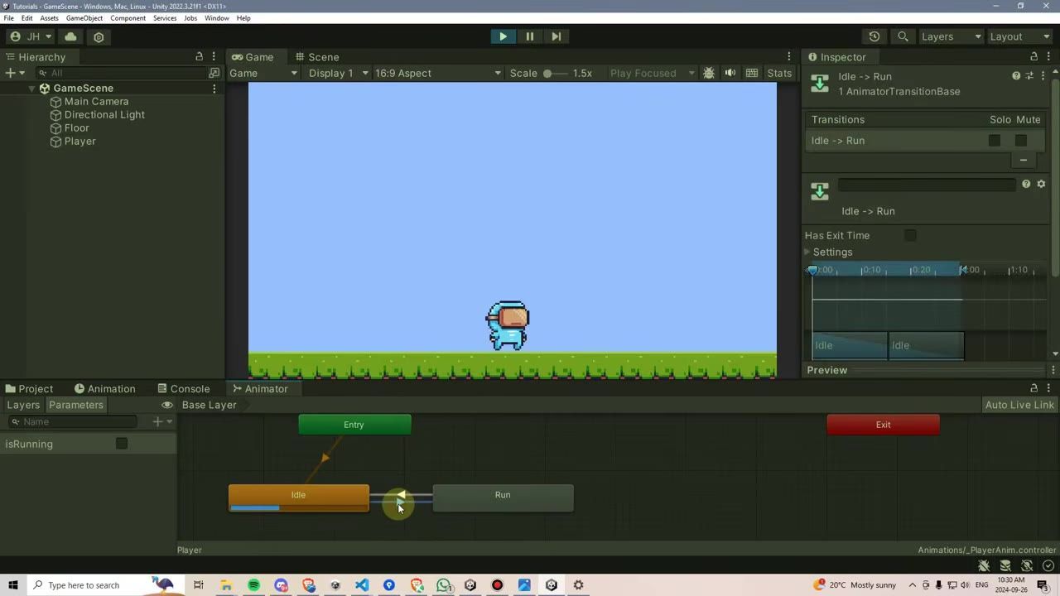Mute audio in the Game view

(x=730, y=73)
